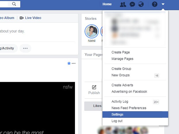
Task: Open the Quick Help question icon
Action: [155, 4]
